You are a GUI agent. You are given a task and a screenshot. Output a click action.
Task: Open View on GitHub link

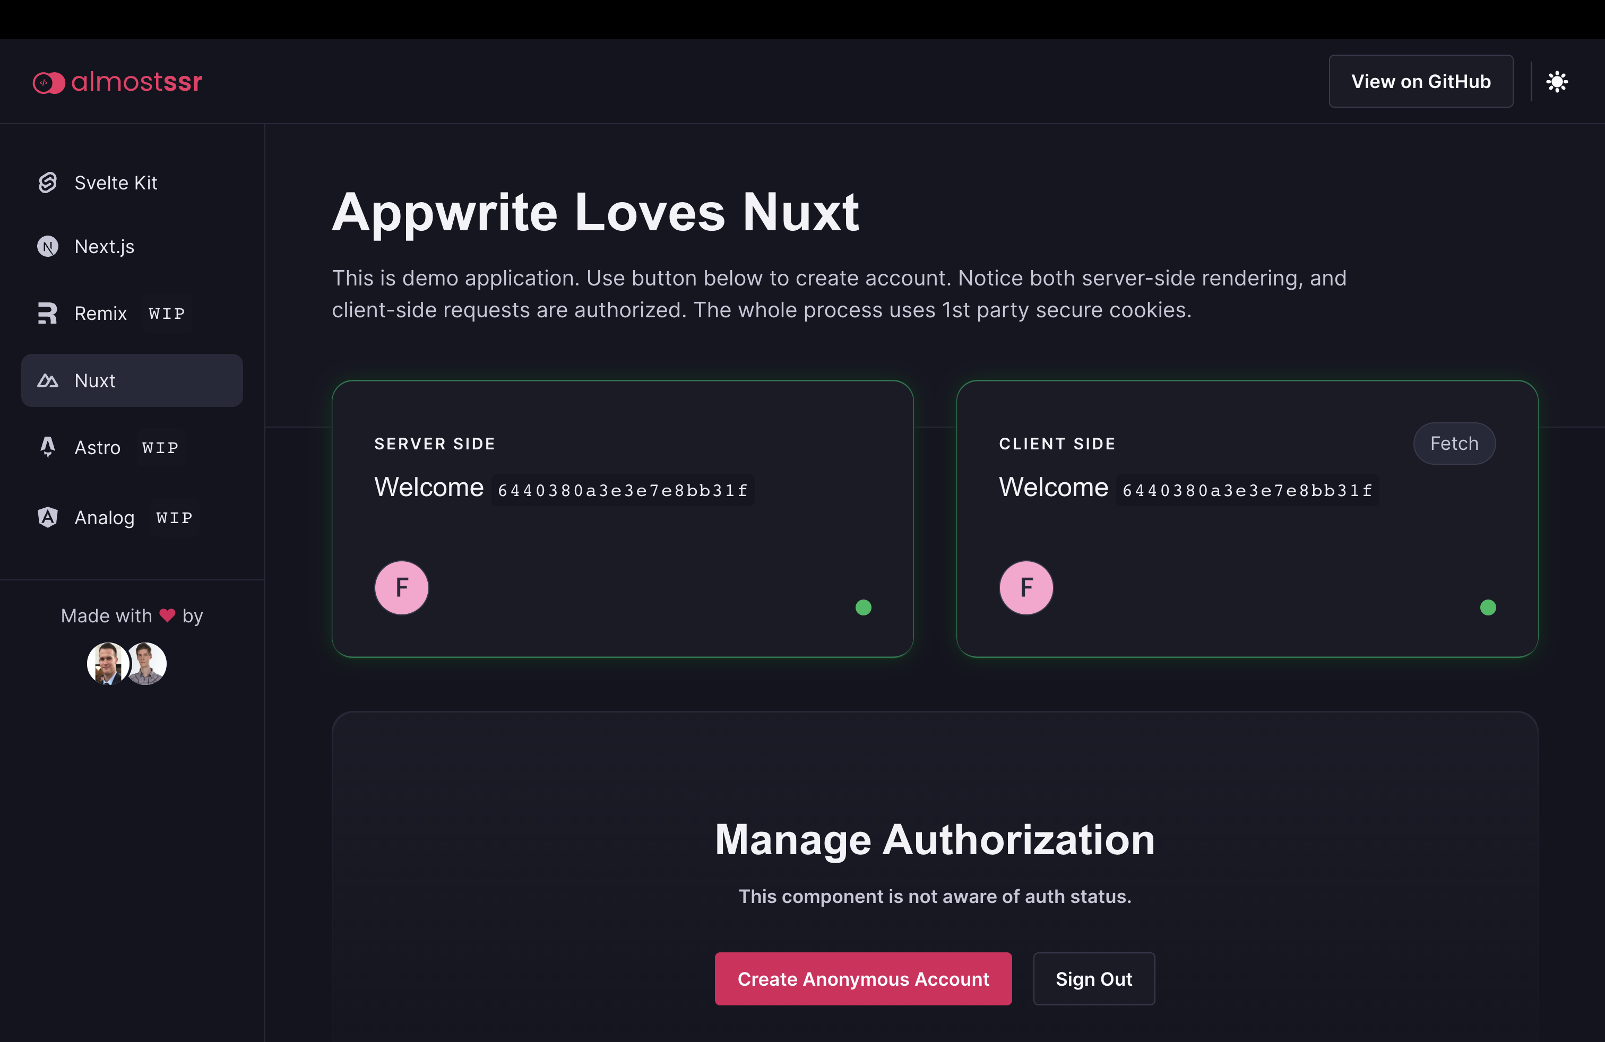point(1420,82)
